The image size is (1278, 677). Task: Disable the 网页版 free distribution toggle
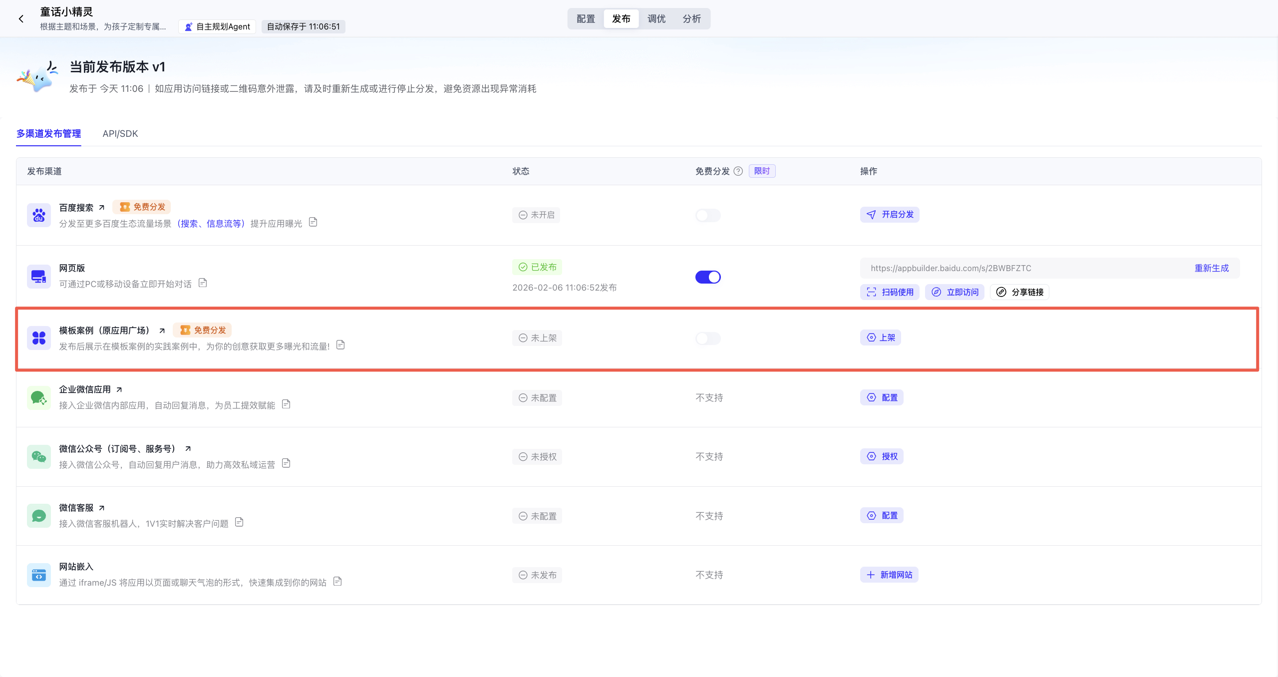coord(708,277)
